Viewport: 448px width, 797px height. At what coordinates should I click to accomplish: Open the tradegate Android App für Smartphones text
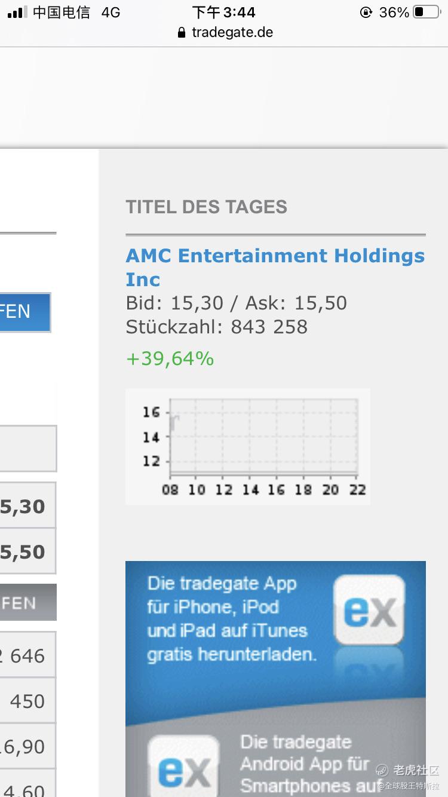[x=311, y=764]
